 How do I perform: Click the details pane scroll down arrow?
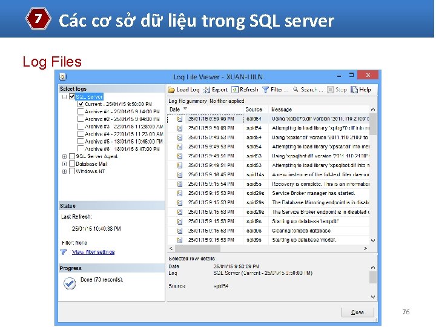click(373, 297)
